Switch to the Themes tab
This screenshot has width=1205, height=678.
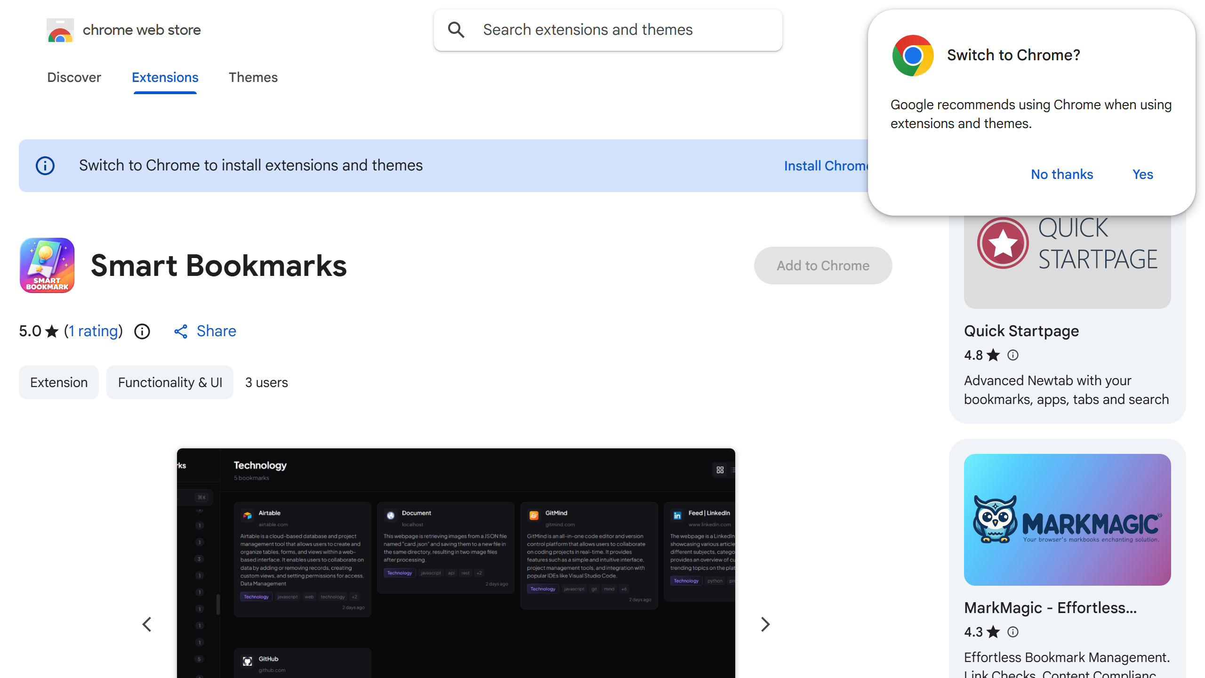coord(253,77)
